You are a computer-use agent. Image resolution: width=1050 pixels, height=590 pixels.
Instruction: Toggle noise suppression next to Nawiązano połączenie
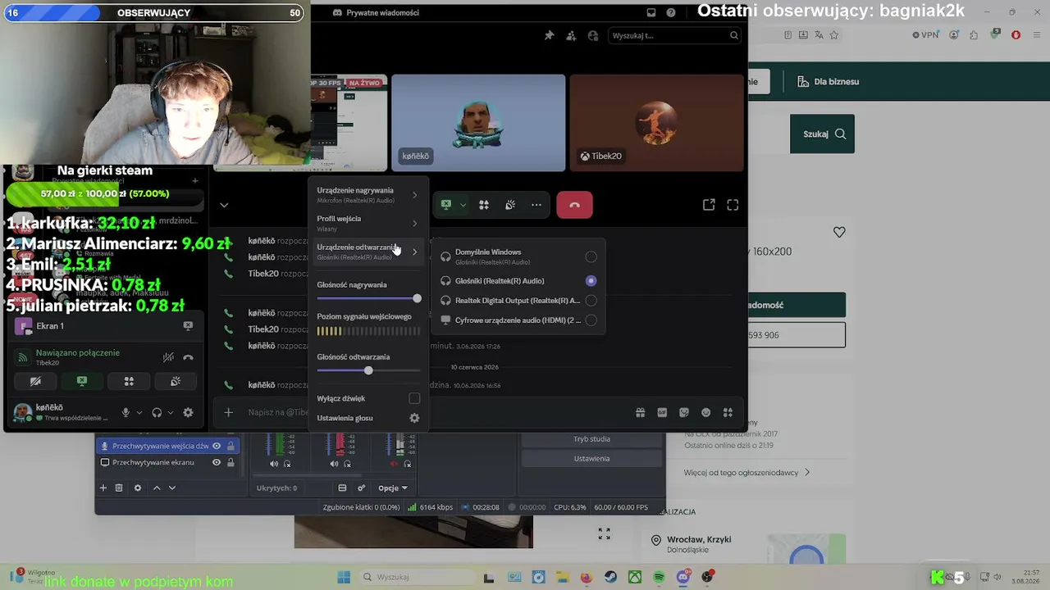pos(168,357)
